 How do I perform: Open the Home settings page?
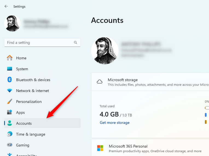click(x=42, y=58)
